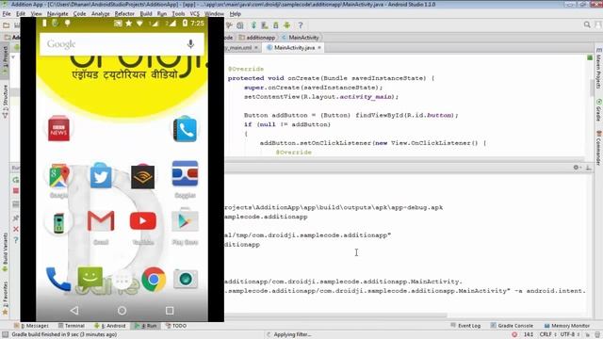
Task: Switch to the Run tool window
Action: [145, 326]
